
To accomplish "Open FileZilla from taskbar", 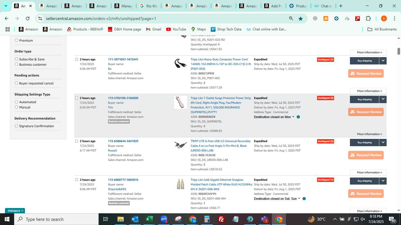I will tap(221, 219).
